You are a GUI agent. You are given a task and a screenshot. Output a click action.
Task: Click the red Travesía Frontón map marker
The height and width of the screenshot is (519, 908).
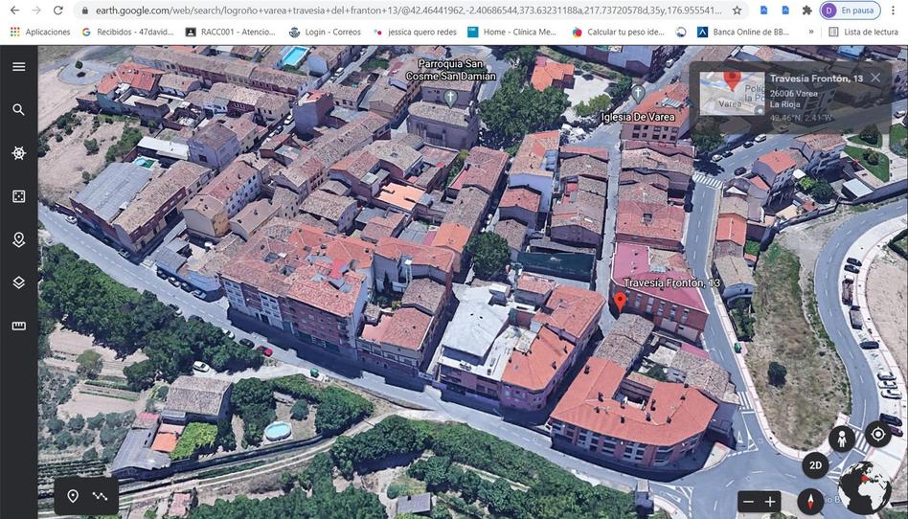click(x=620, y=303)
